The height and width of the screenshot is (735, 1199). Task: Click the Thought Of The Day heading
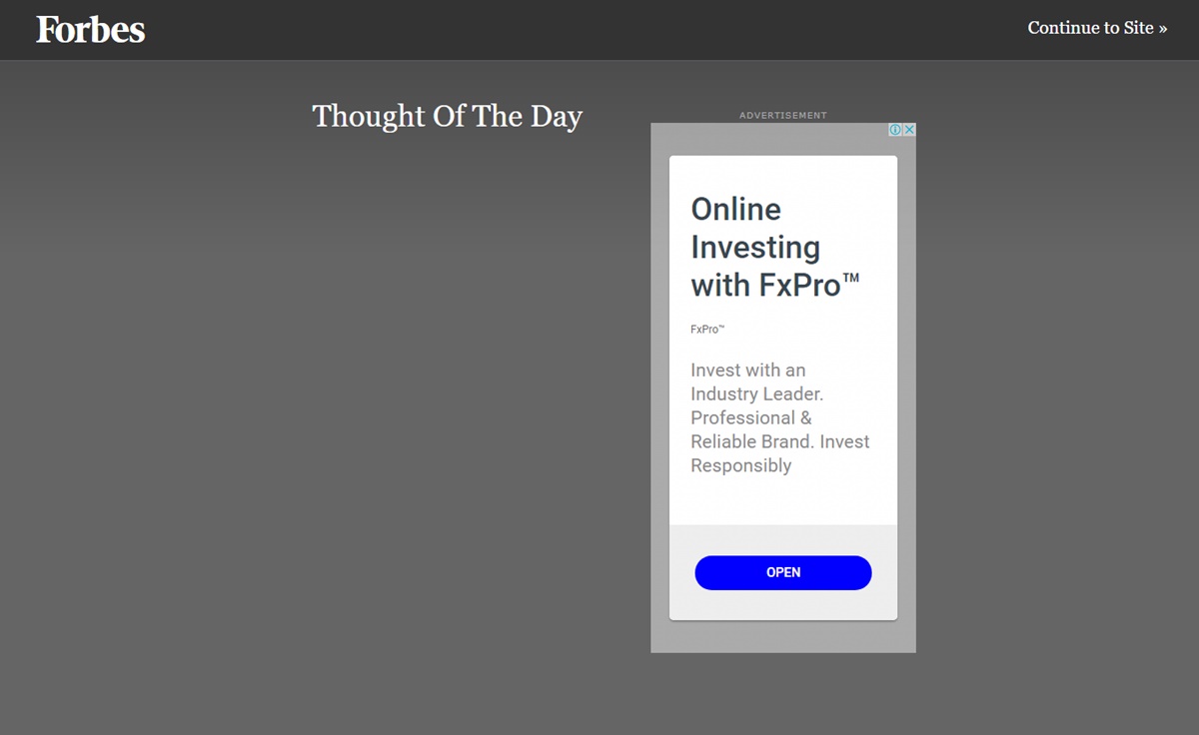(447, 116)
